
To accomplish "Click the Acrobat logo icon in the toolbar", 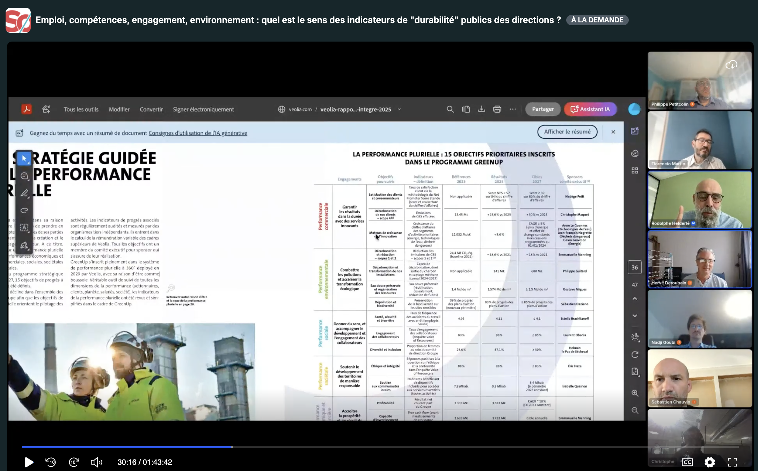I will click(x=27, y=109).
